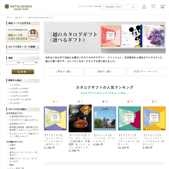Open the 和菓子 category
The height and width of the screenshot is (169, 169).
12,148
